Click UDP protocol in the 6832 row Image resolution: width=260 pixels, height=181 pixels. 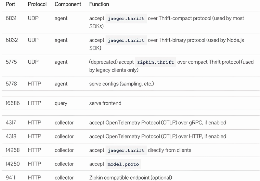33,40
